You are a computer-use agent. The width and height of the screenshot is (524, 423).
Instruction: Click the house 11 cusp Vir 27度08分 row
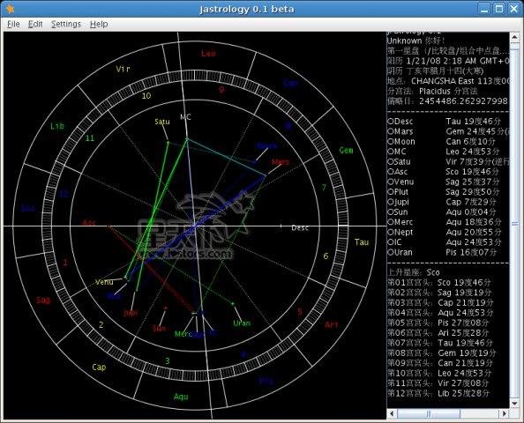pos(438,383)
